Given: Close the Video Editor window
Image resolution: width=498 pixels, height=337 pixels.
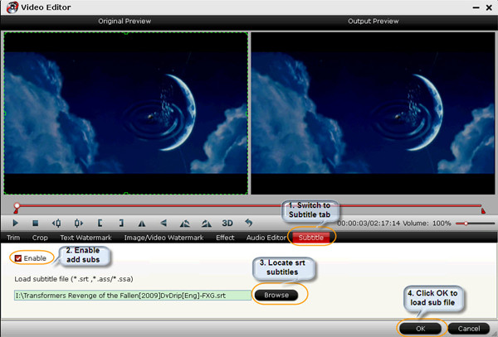Looking at the screenshot, I should point(489,7).
